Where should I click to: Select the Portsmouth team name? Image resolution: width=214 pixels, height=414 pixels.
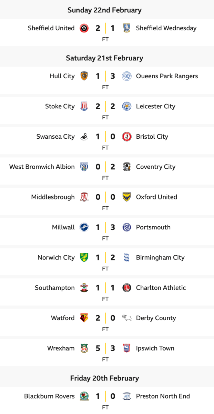tap(153, 227)
